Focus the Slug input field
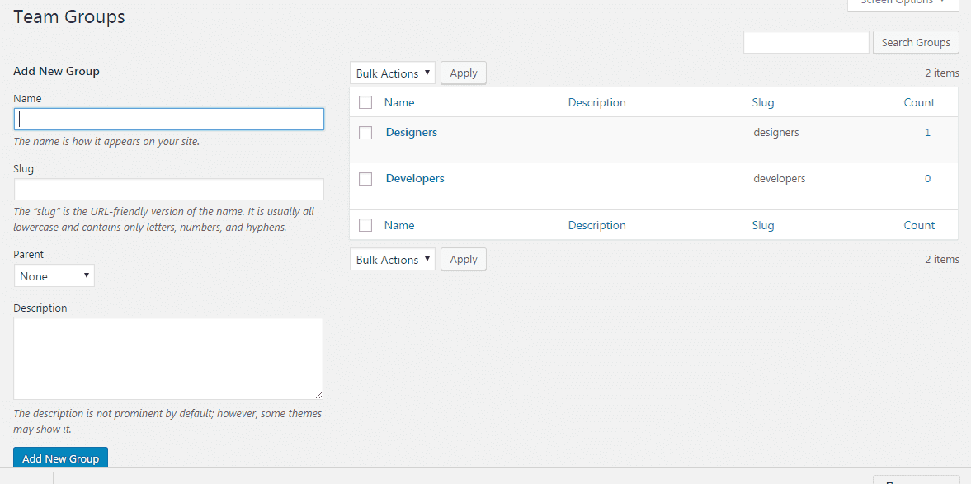Image resolution: width=971 pixels, height=484 pixels. point(169,190)
